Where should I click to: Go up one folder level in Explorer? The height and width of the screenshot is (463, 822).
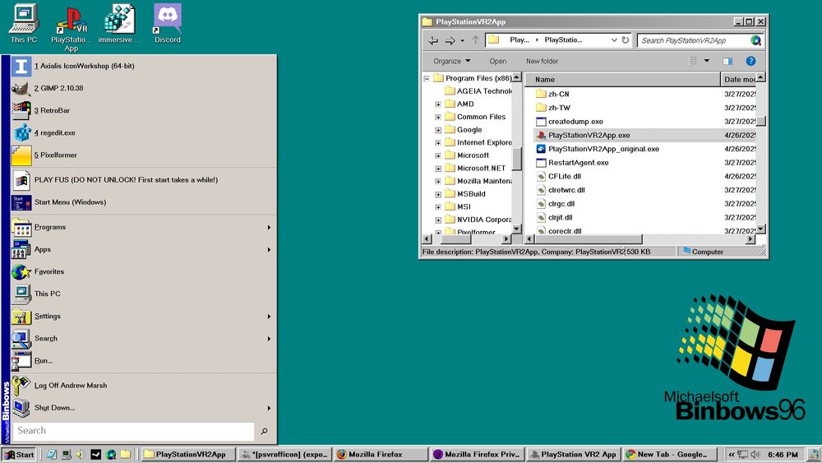(x=475, y=39)
